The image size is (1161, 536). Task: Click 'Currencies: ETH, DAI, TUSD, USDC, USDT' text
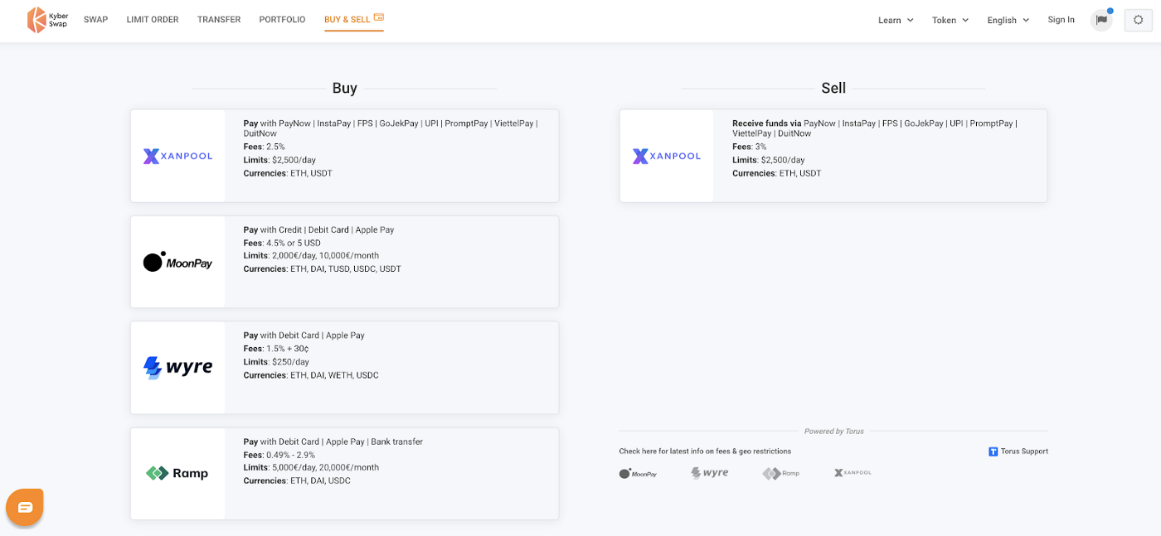(322, 269)
